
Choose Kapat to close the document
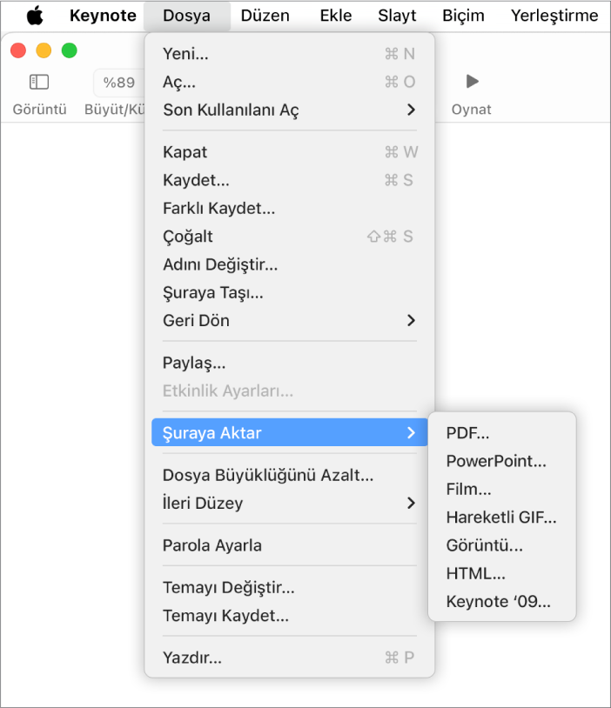click(x=290, y=152)
